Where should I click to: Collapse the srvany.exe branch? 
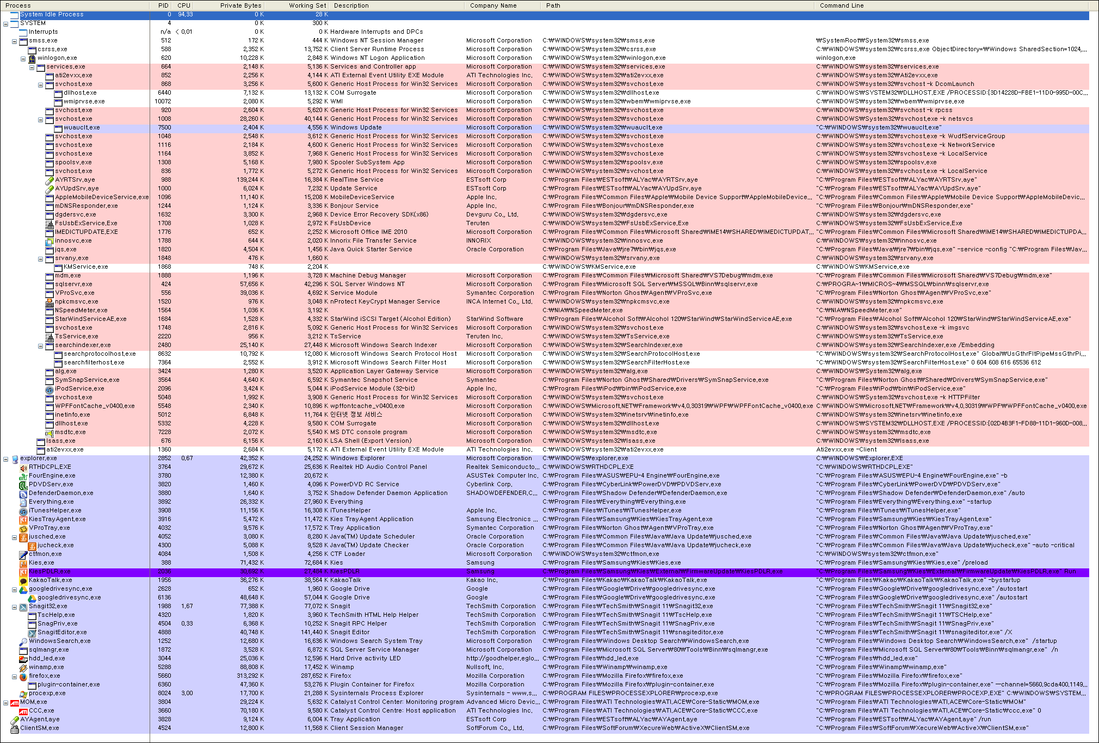pyautogui.click(x=41, y=258)
